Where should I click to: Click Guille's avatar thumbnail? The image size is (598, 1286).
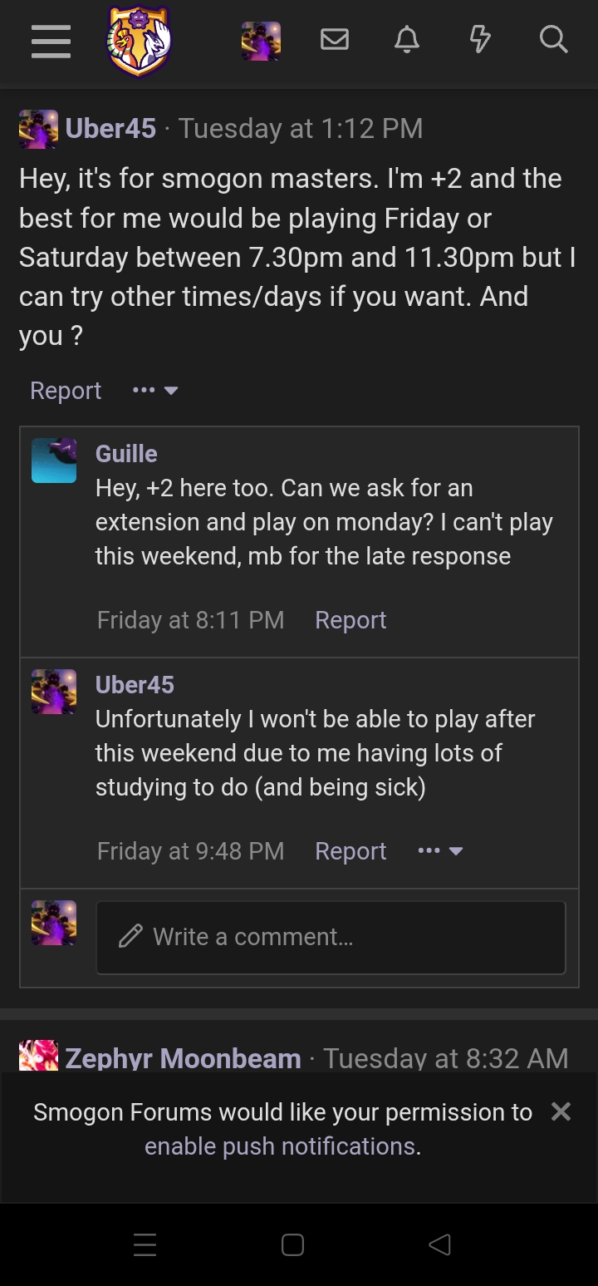pyautogui.click(x=54, y=461)
